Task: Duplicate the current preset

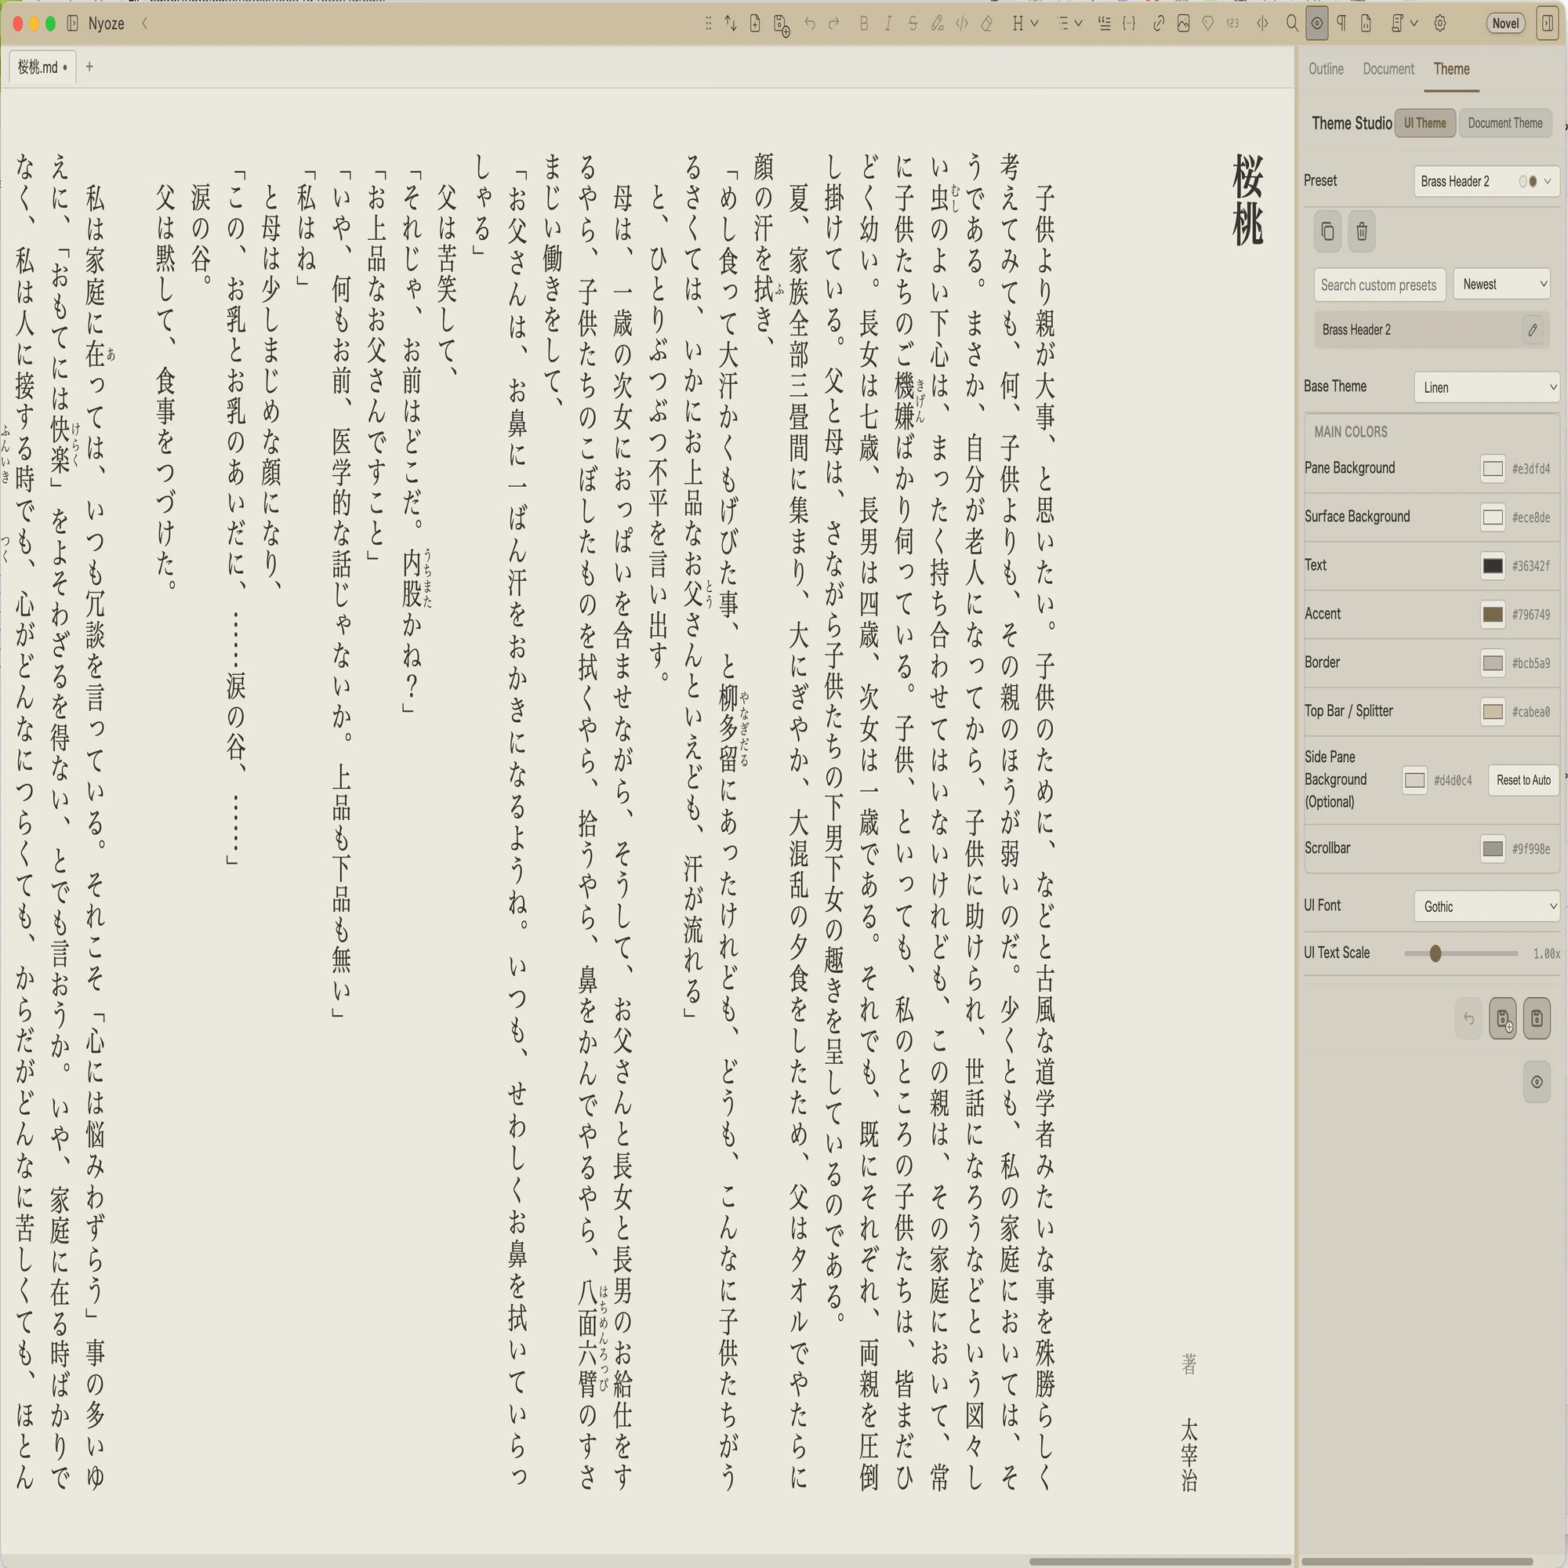Action: click(1328, 232)
